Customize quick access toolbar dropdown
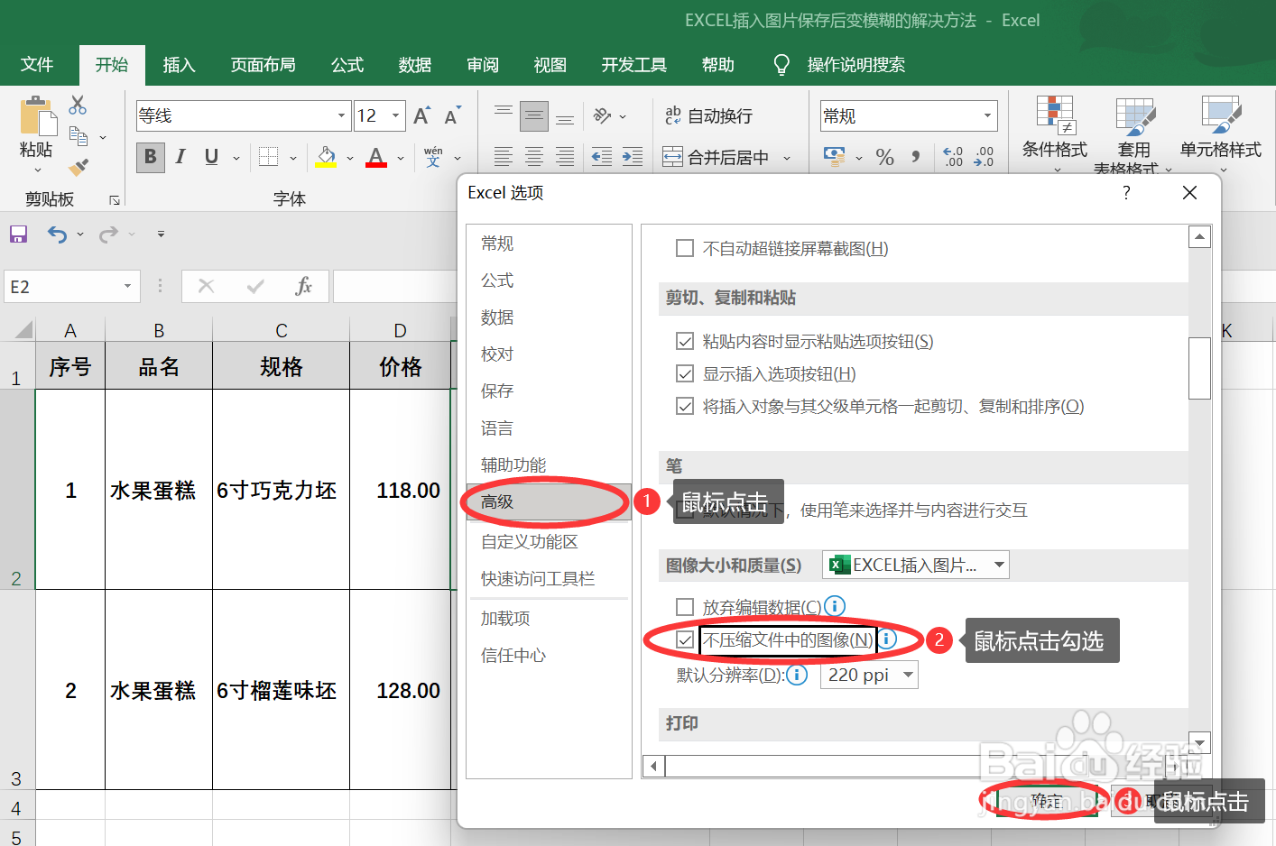This screenshot has width=1276, height=846. click(x=161, y=234)
